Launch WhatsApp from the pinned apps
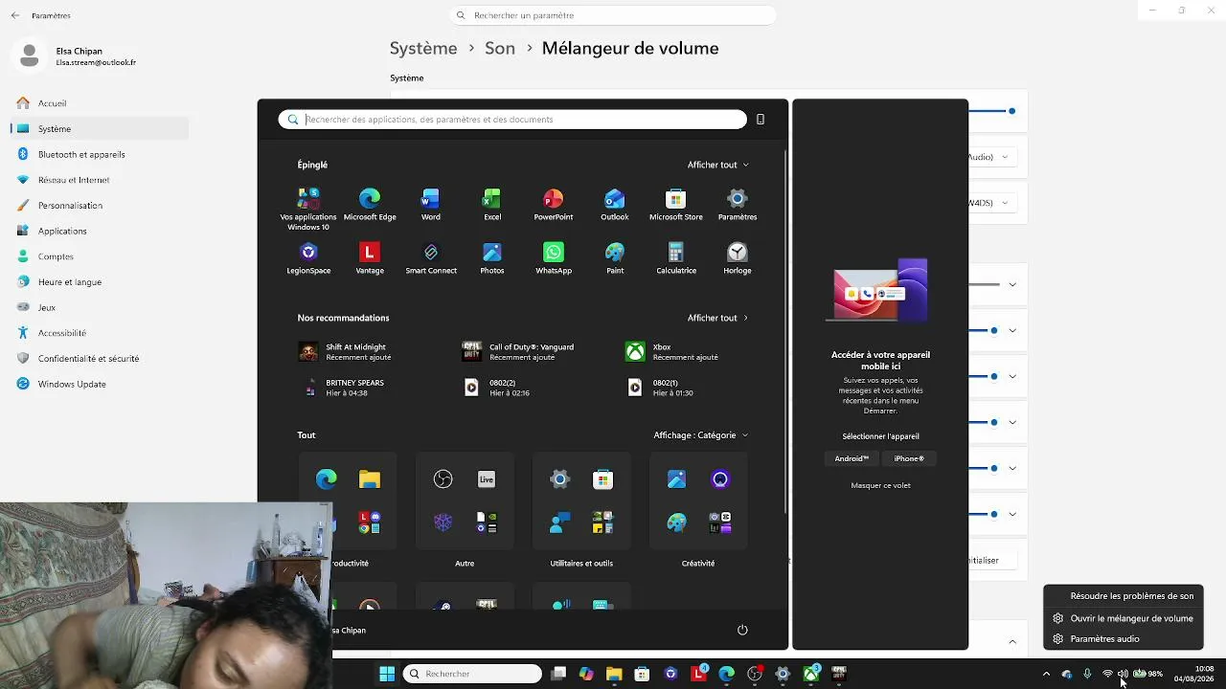1226x689 pixels. pyautogui.click(x=554, y=258)
